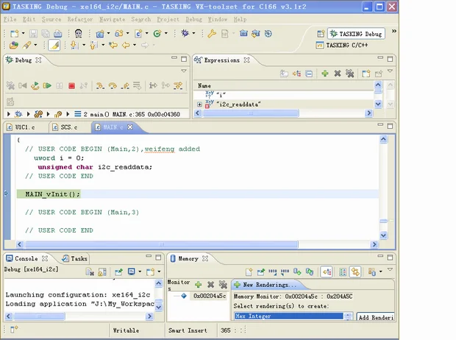
Task: Click the Restart icon in Debug toolbar
Action: [35, 85]
